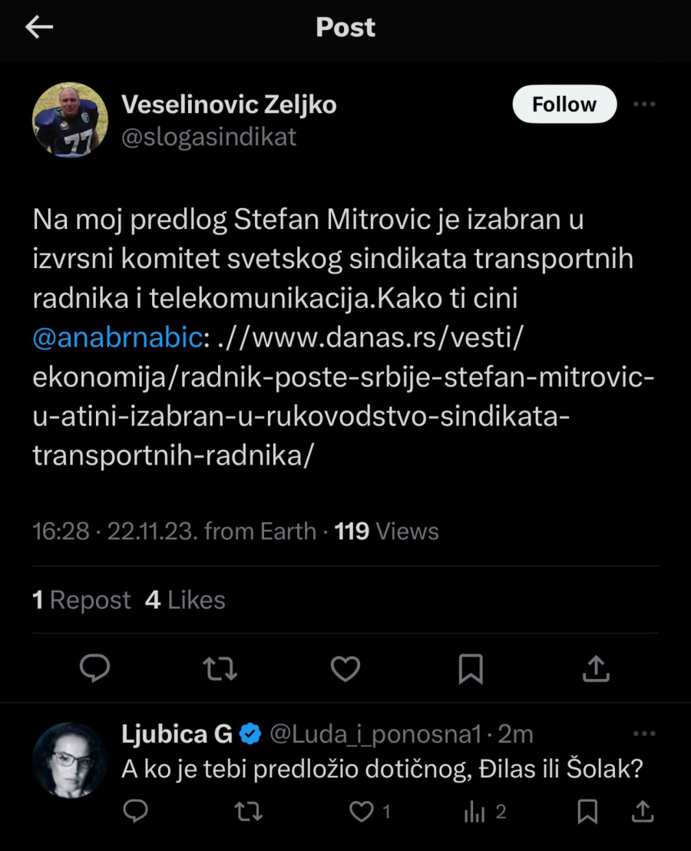Open Ljubica G's profile picture
Image resolution: width=691 pixels, height=851 pixels.
70,759
